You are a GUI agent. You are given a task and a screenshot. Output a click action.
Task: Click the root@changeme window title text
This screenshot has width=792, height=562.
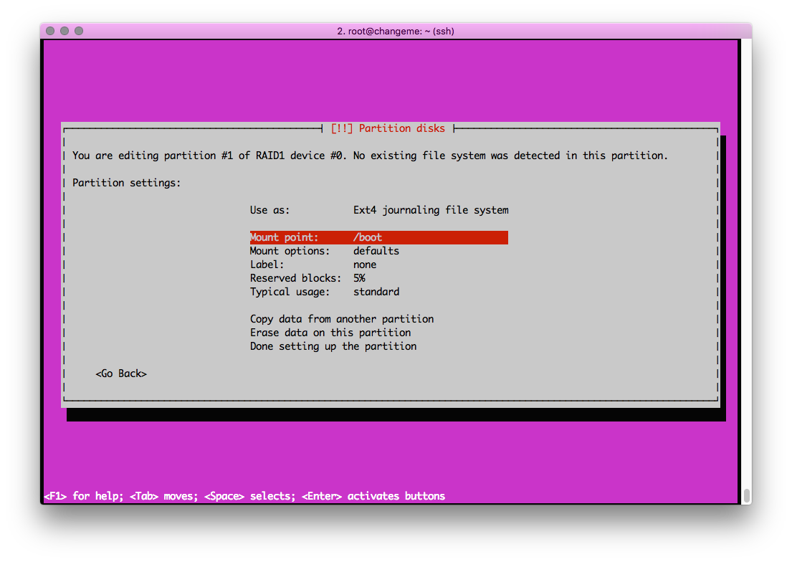tap(395, 31)
